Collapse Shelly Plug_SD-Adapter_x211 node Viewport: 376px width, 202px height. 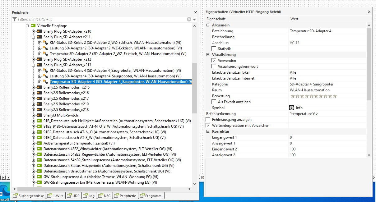[33, 37]
